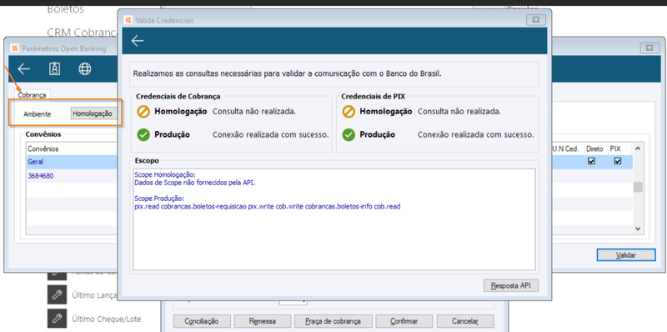The image size is (667, 332).
Task: Click the Remessa button
Action: pos(263,321)
